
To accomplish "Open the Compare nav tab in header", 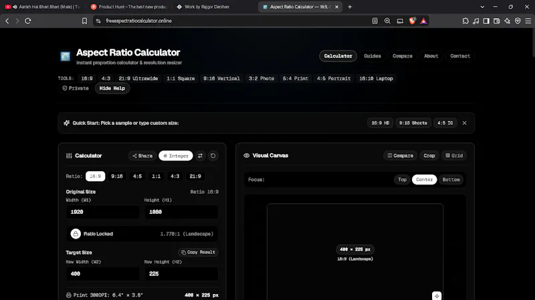I will pos(403,56).
